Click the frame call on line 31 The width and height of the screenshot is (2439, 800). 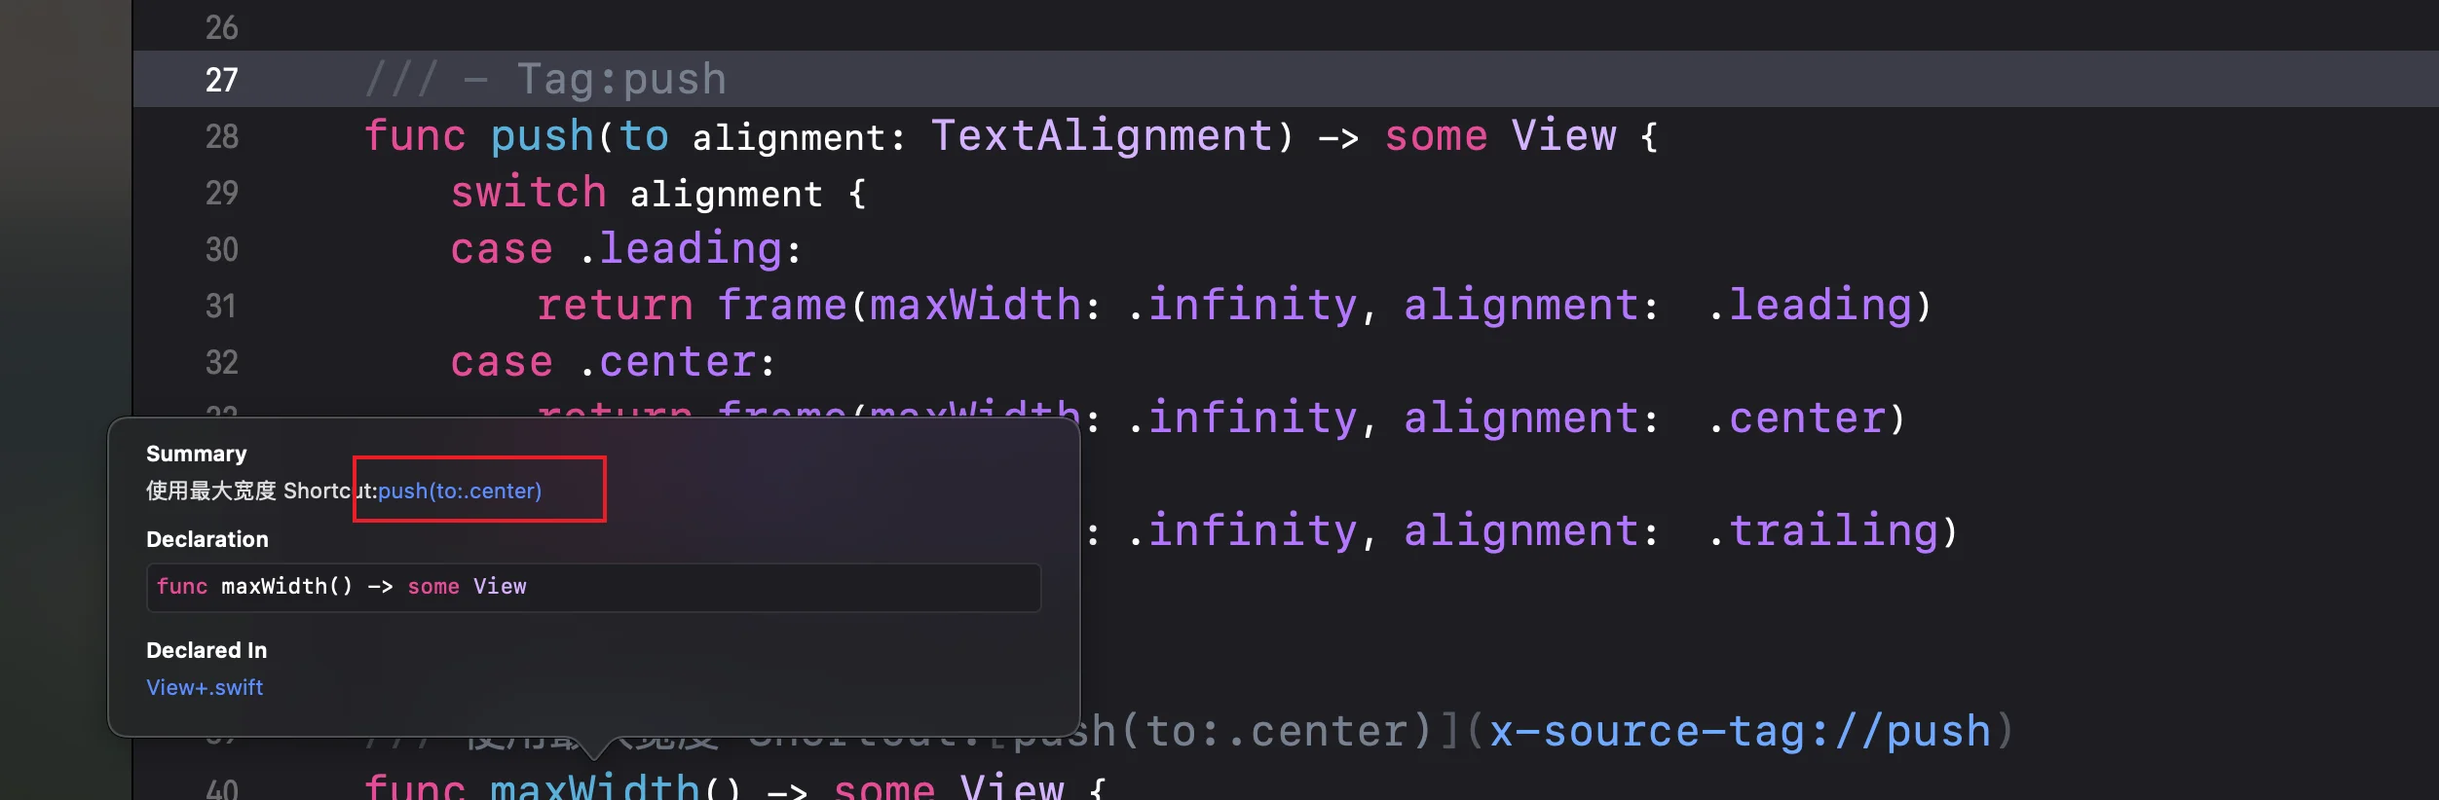click(781, 306)
